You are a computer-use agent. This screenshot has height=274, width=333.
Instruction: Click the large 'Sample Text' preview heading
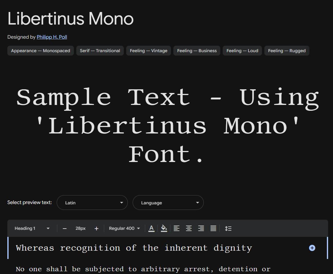tap(168, 126)
